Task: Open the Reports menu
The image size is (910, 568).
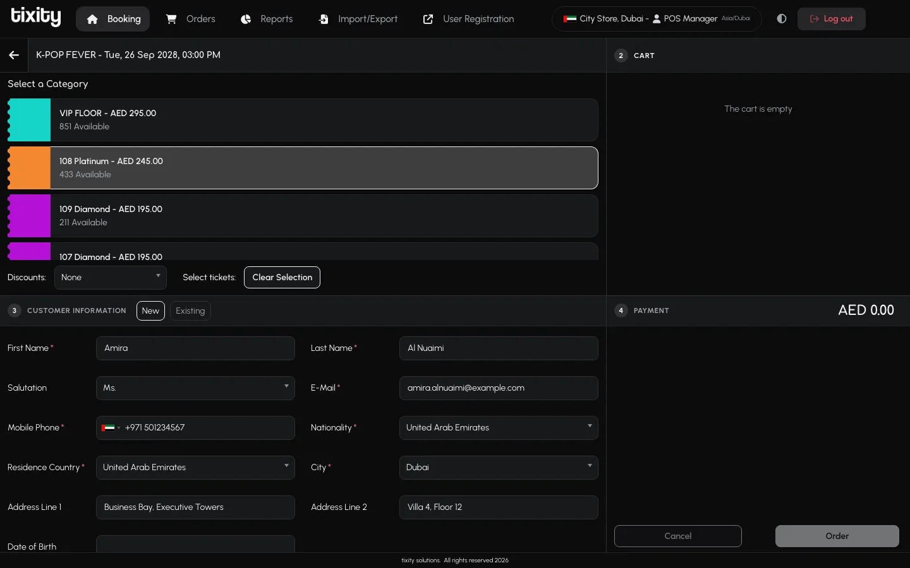Action: click(x=267, y=19)
